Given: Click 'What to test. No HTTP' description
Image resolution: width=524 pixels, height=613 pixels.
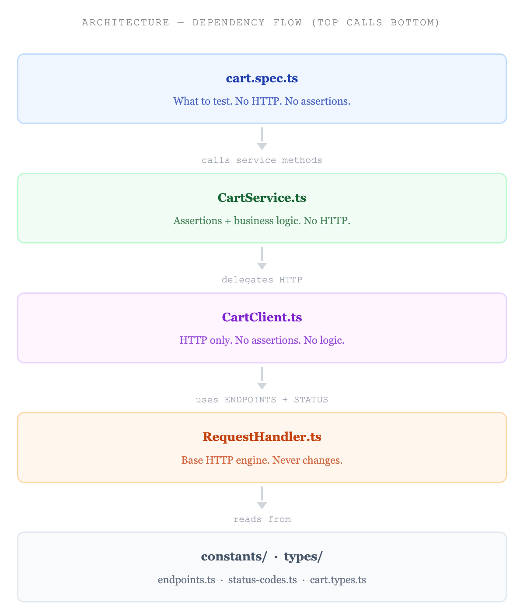Looking at the screenshot, I should point(262,101).
